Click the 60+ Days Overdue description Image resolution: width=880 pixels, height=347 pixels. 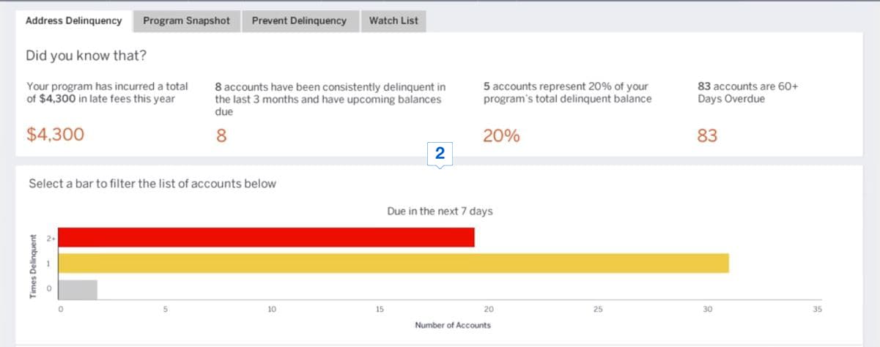tap(747, 92)
